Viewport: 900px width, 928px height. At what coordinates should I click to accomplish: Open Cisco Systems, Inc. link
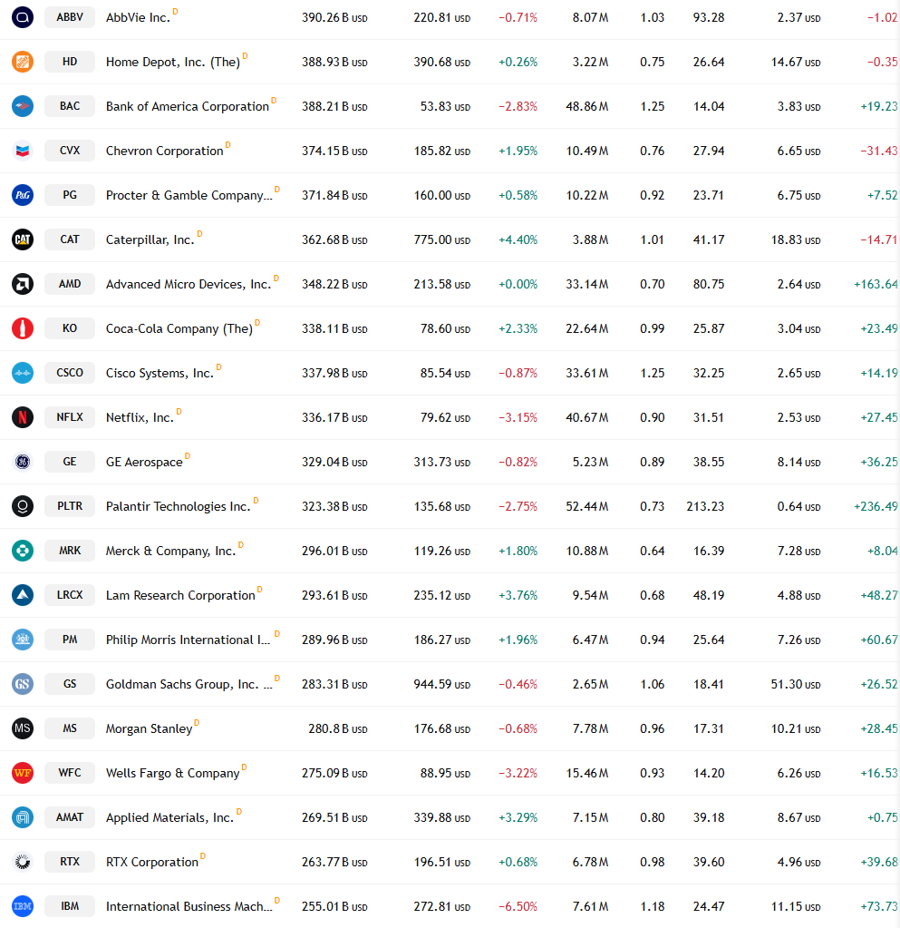(160, 373)
